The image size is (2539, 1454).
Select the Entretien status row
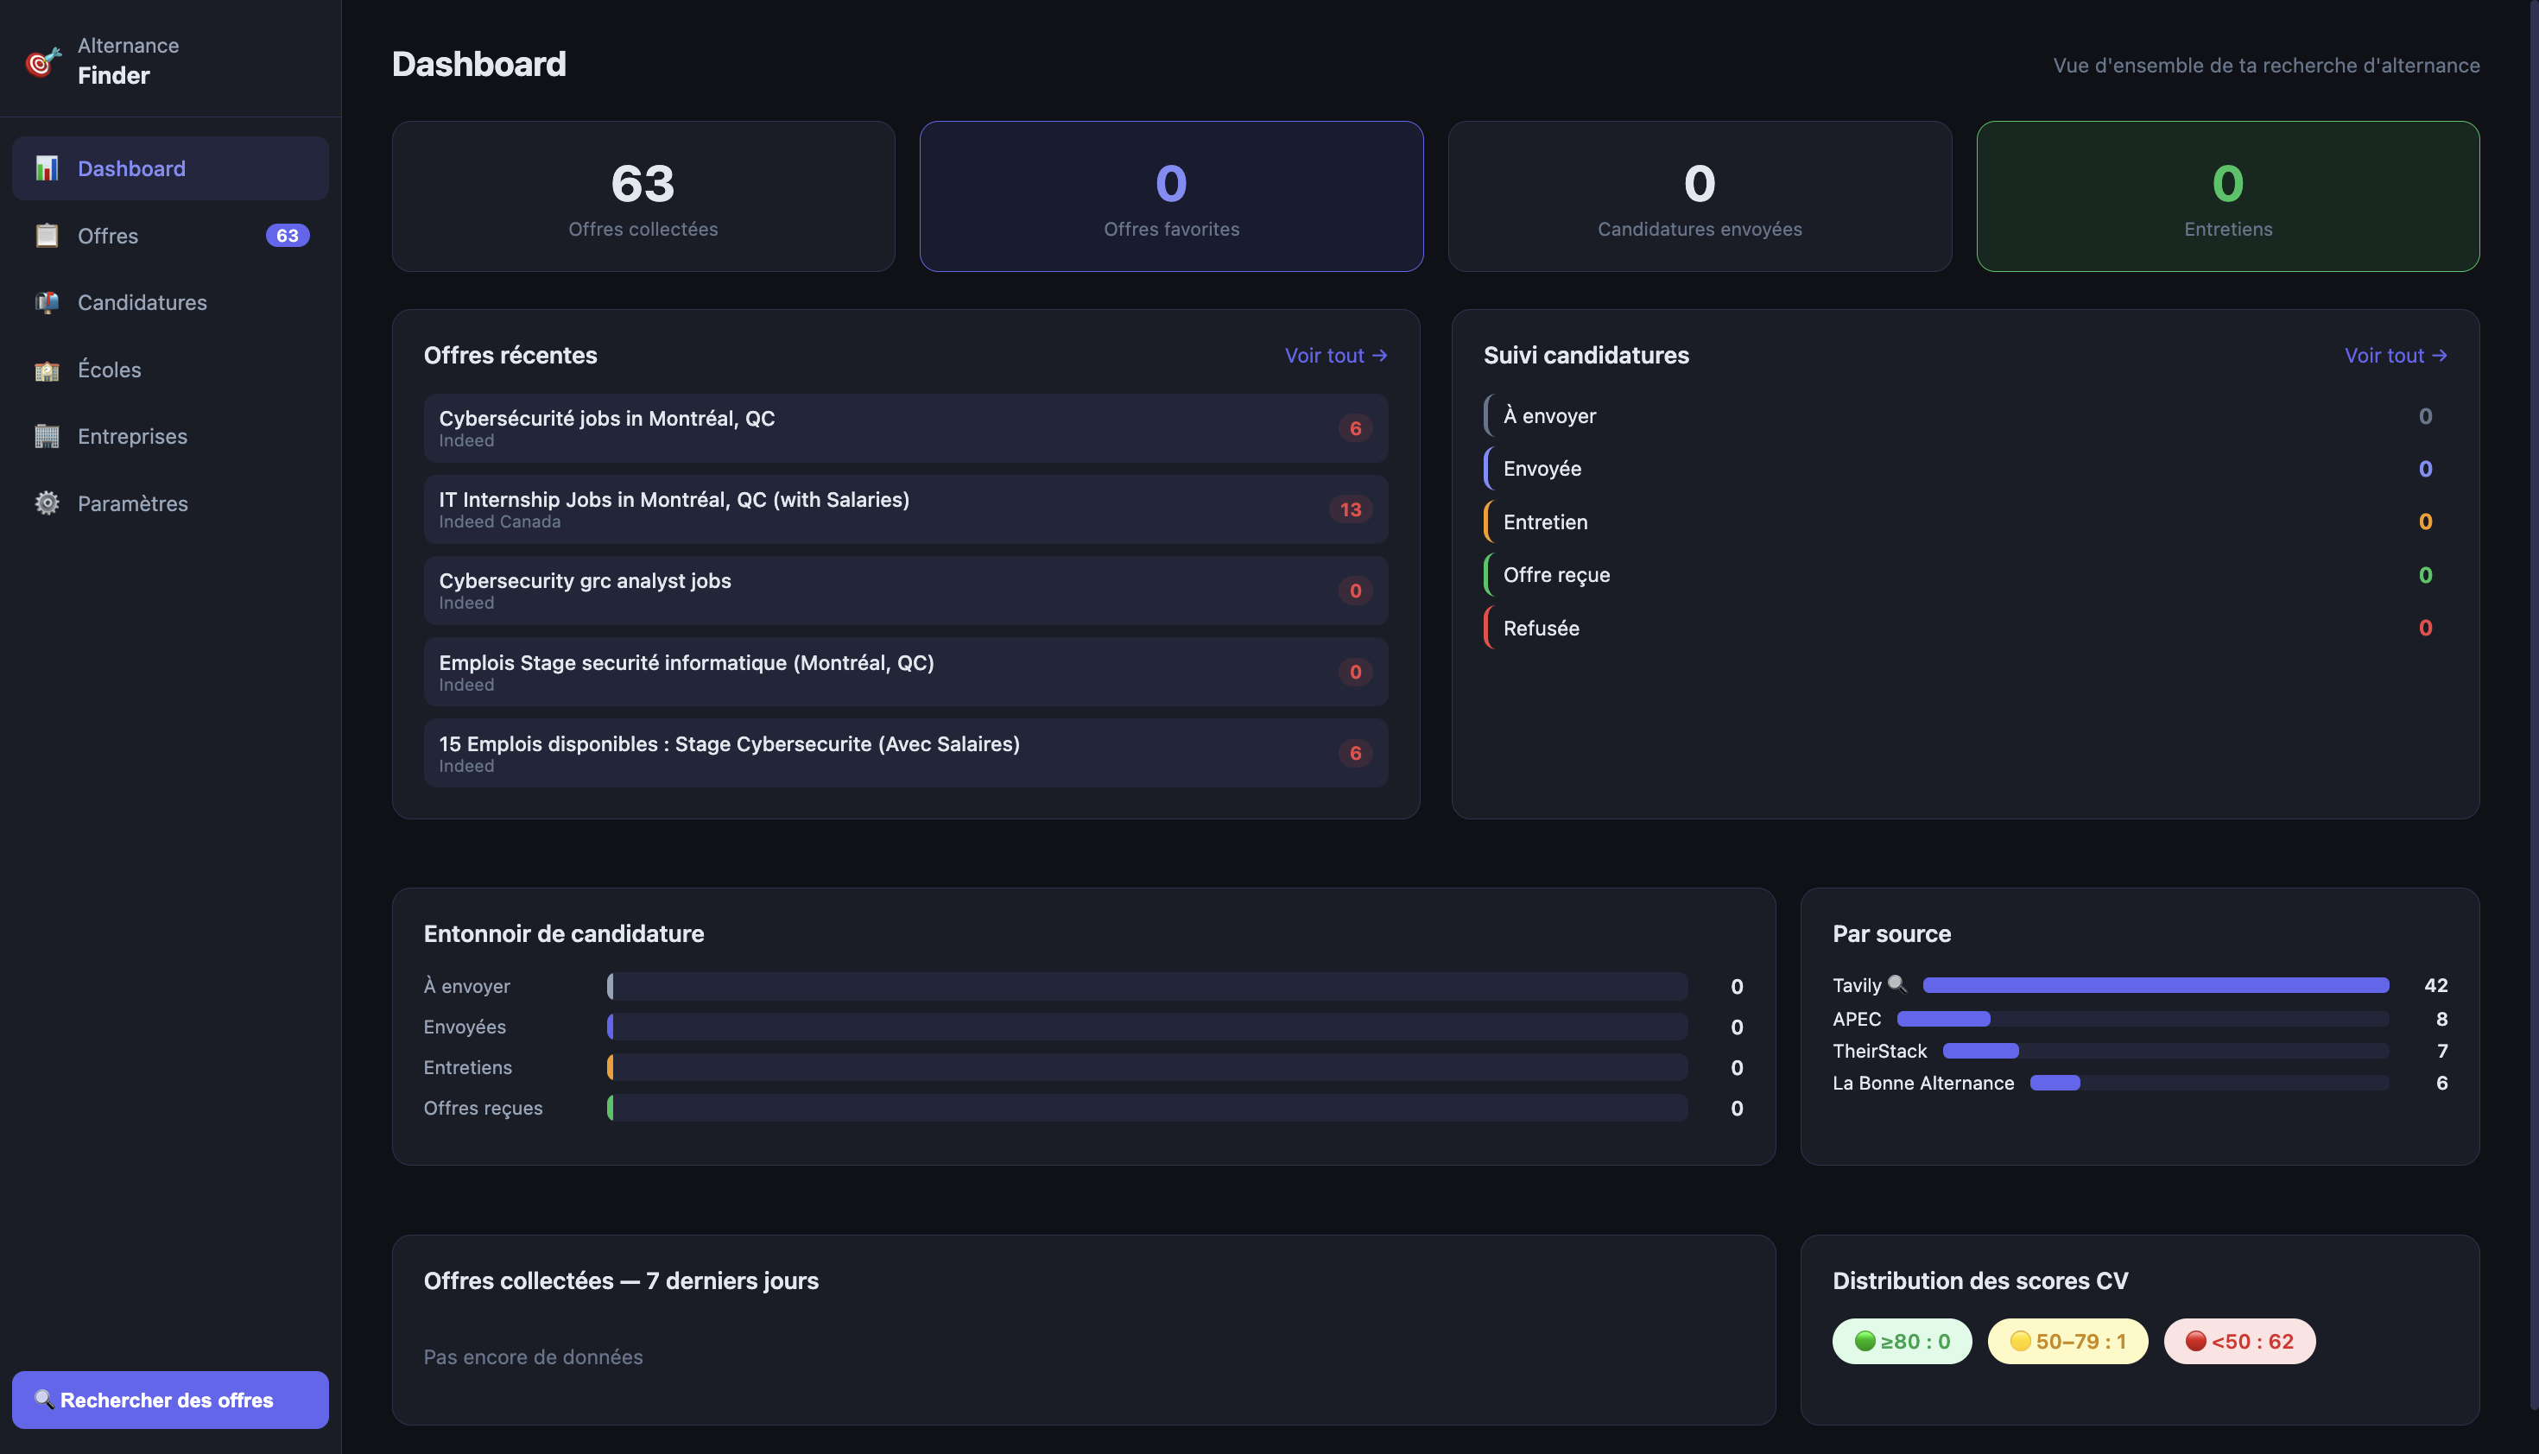[1966, 522]
